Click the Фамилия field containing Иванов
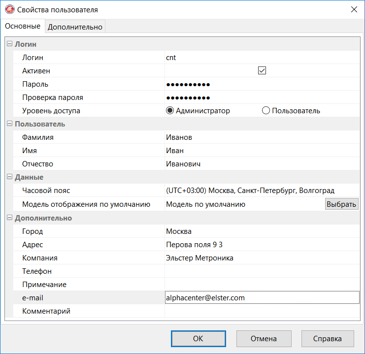This screenshot has width=365, height=354. point(262,137)
